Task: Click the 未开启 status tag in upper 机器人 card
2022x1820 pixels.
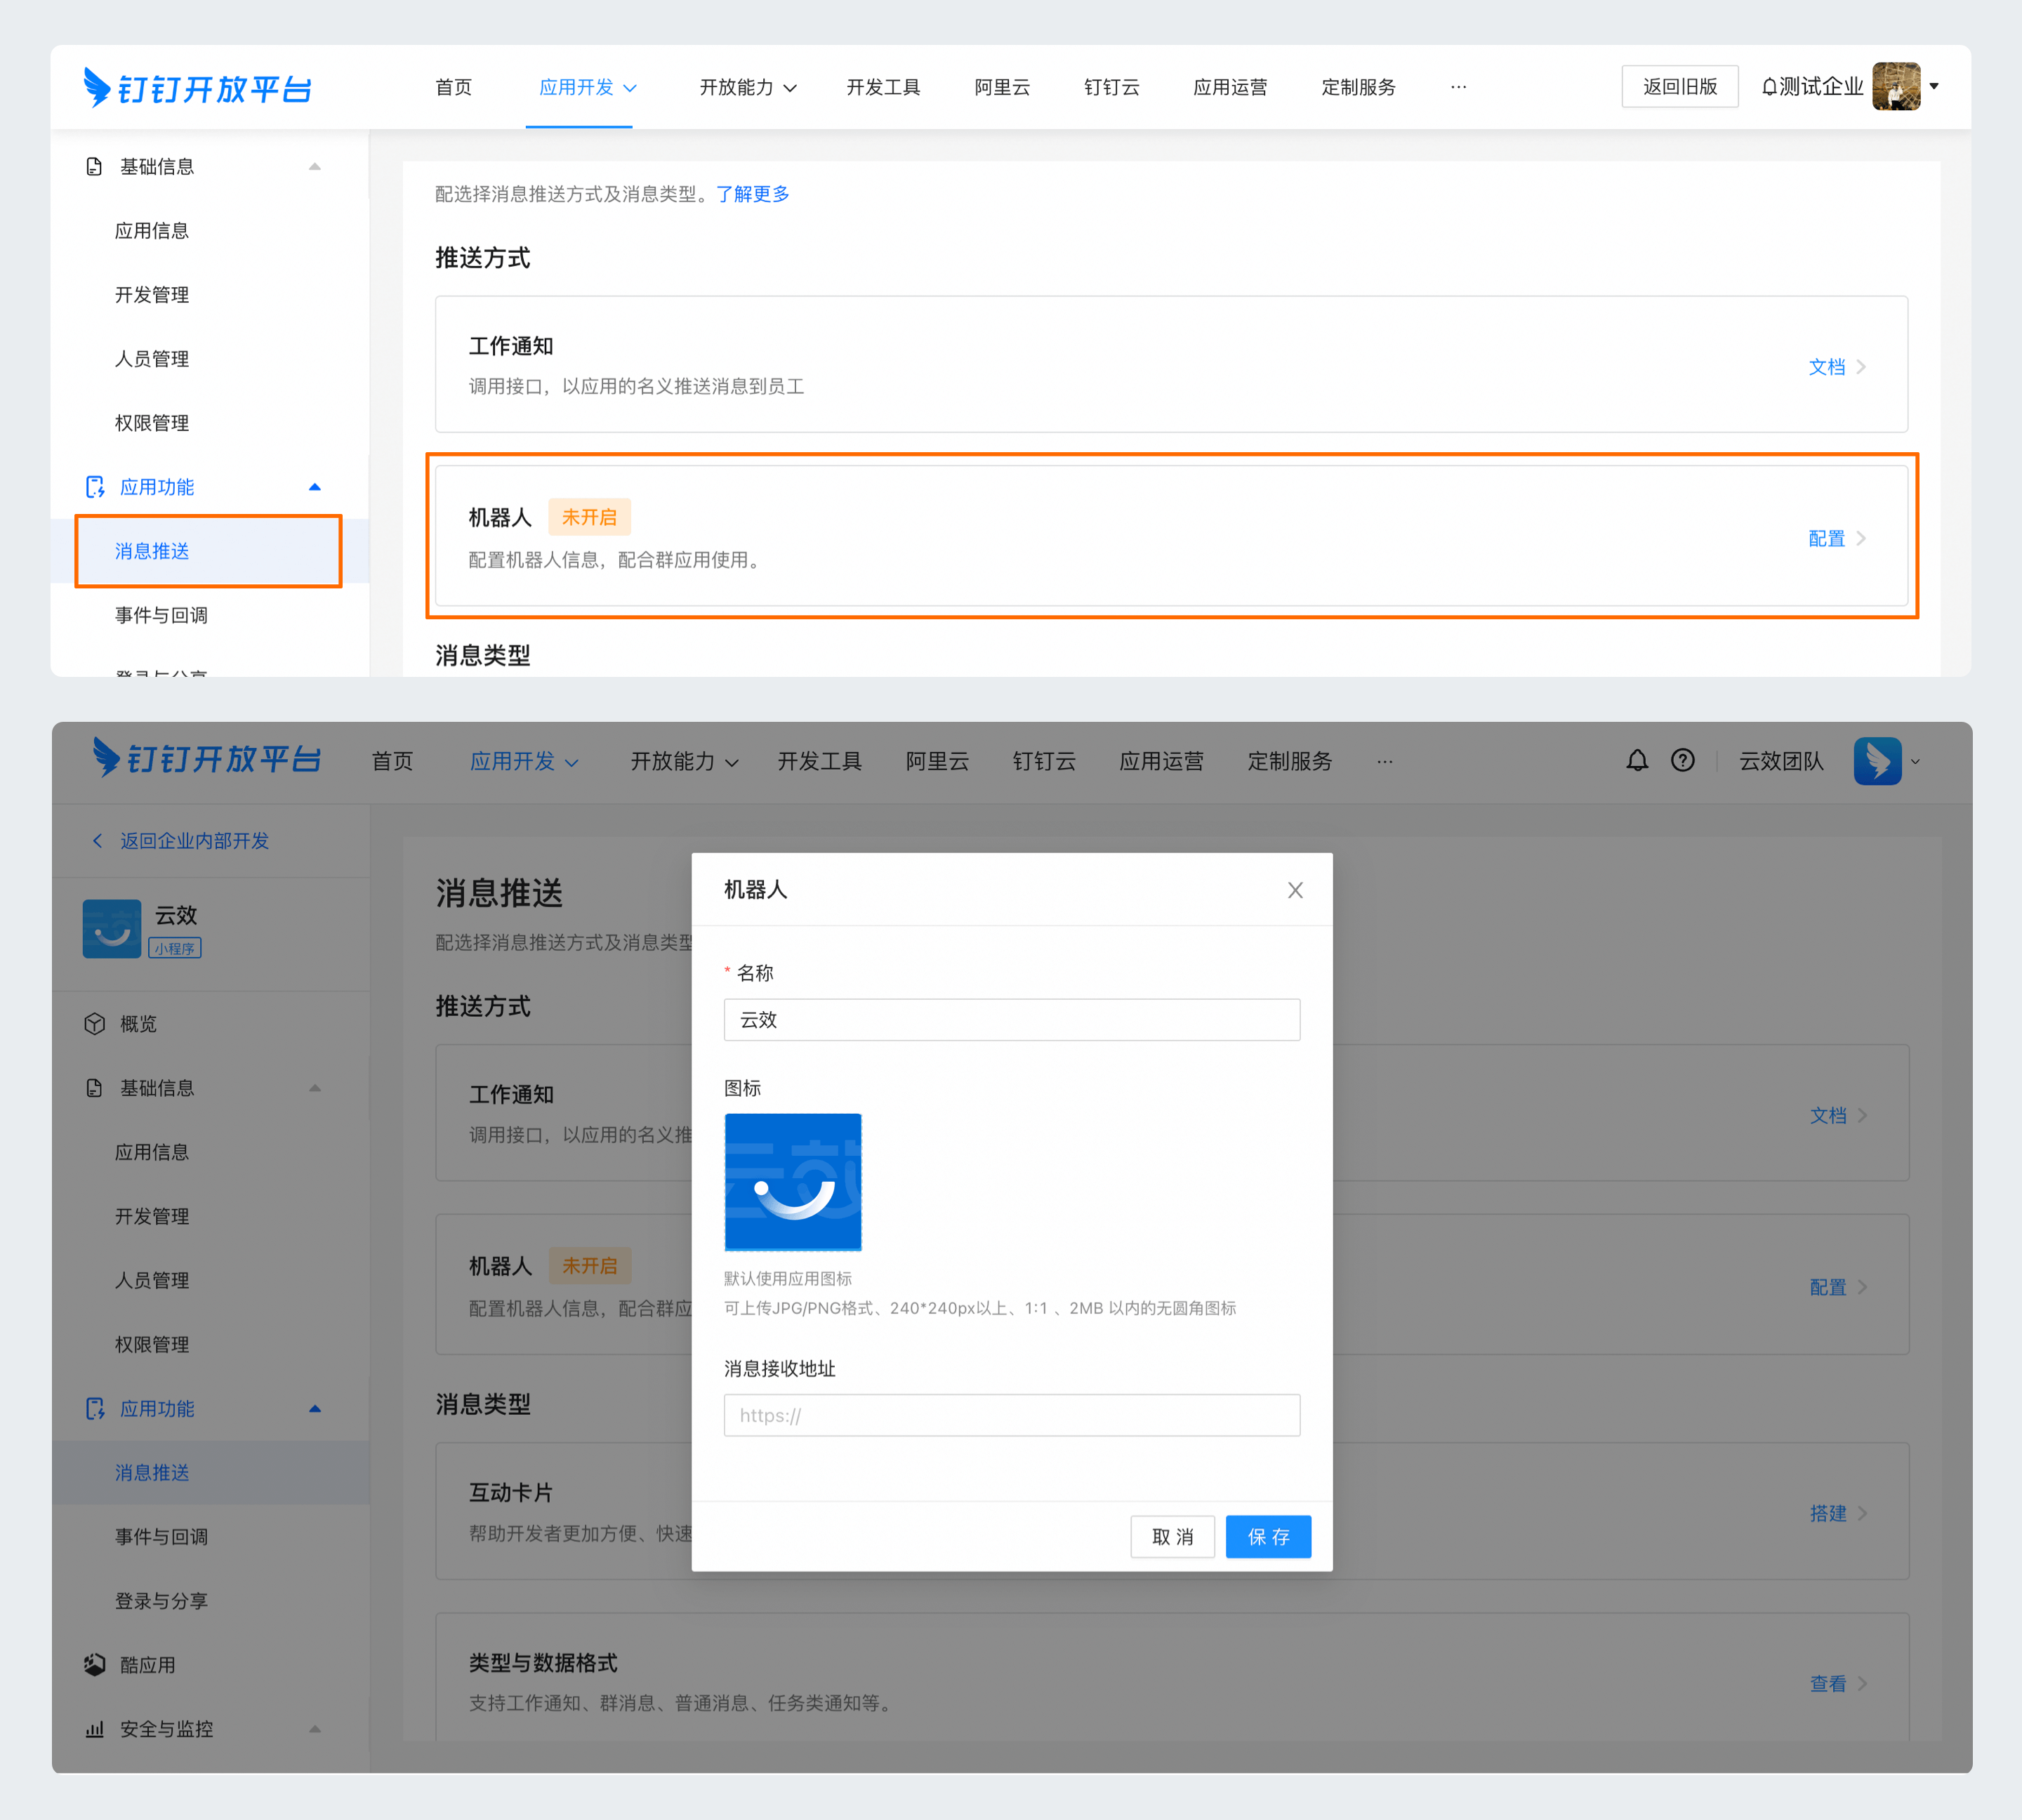Action: point(589,517)
